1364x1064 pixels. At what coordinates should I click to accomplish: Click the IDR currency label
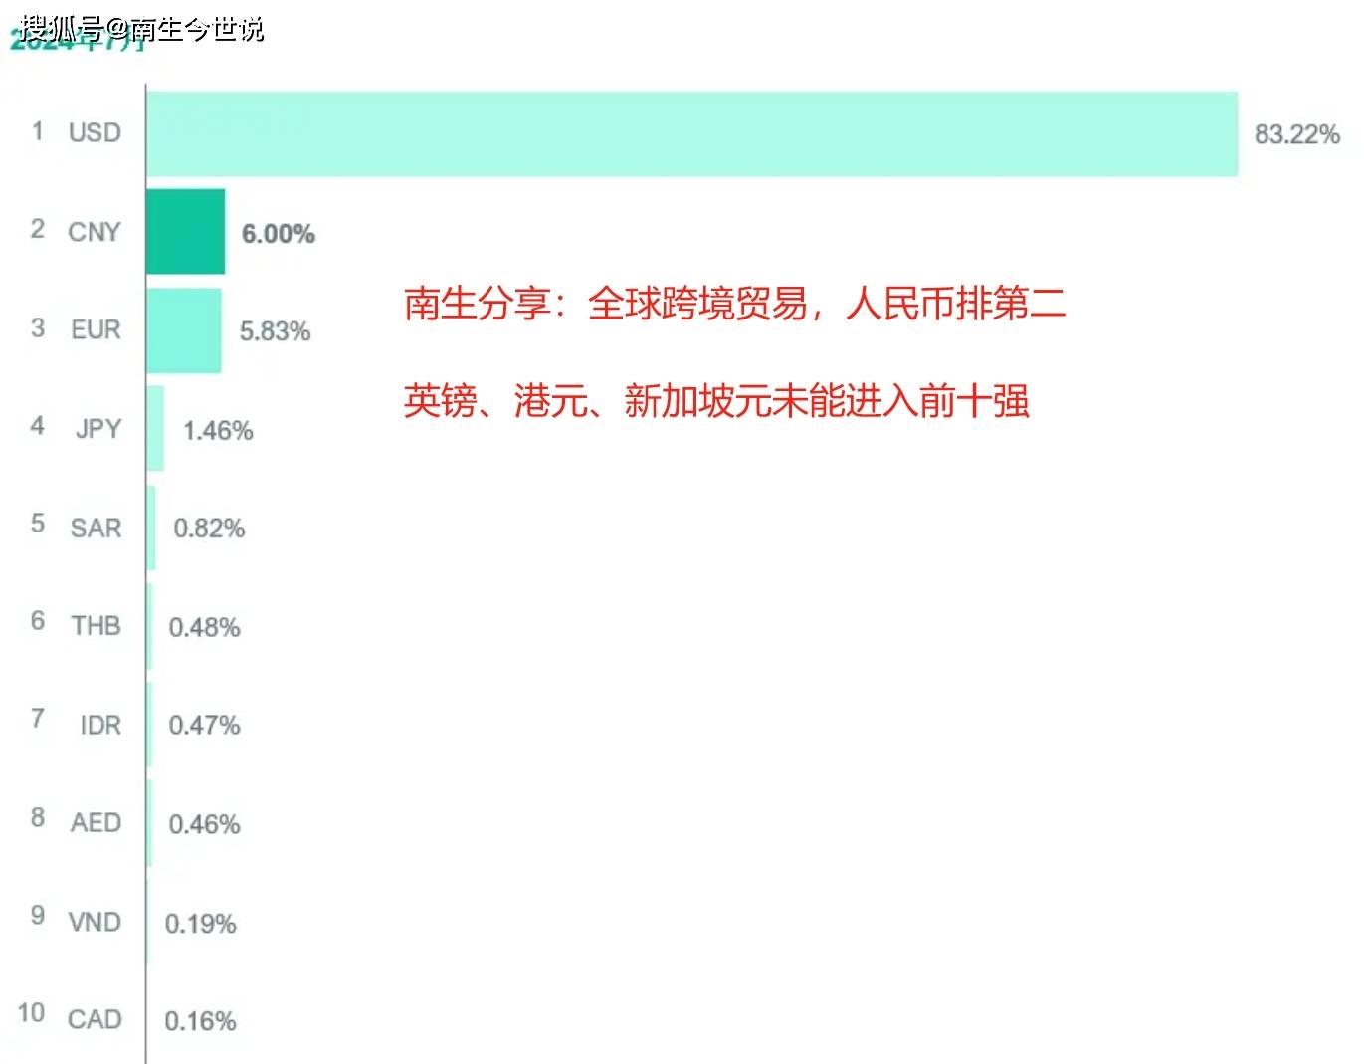coord(100,725)
